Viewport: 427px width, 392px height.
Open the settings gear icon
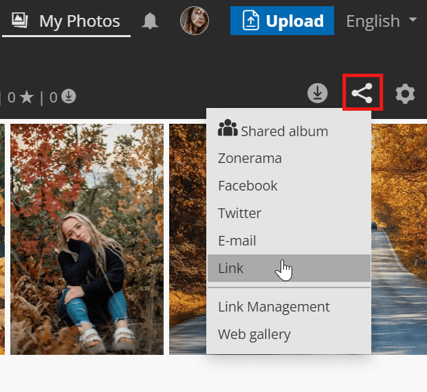click(405, 94)
